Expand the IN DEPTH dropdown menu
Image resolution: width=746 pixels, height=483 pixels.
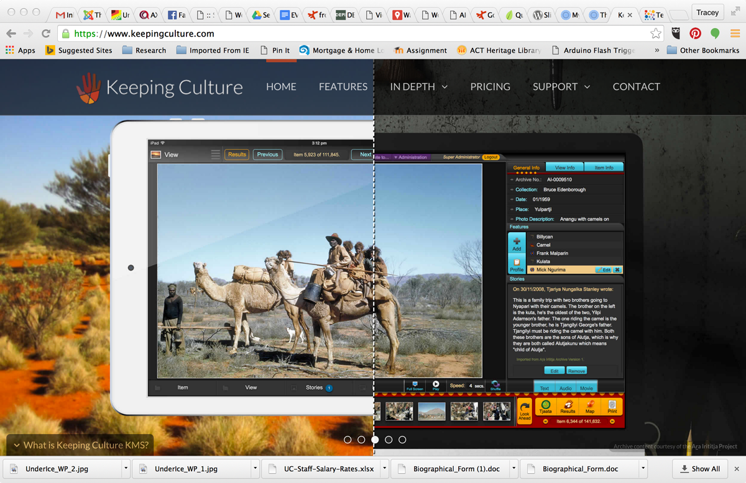[x=418, y=87]
